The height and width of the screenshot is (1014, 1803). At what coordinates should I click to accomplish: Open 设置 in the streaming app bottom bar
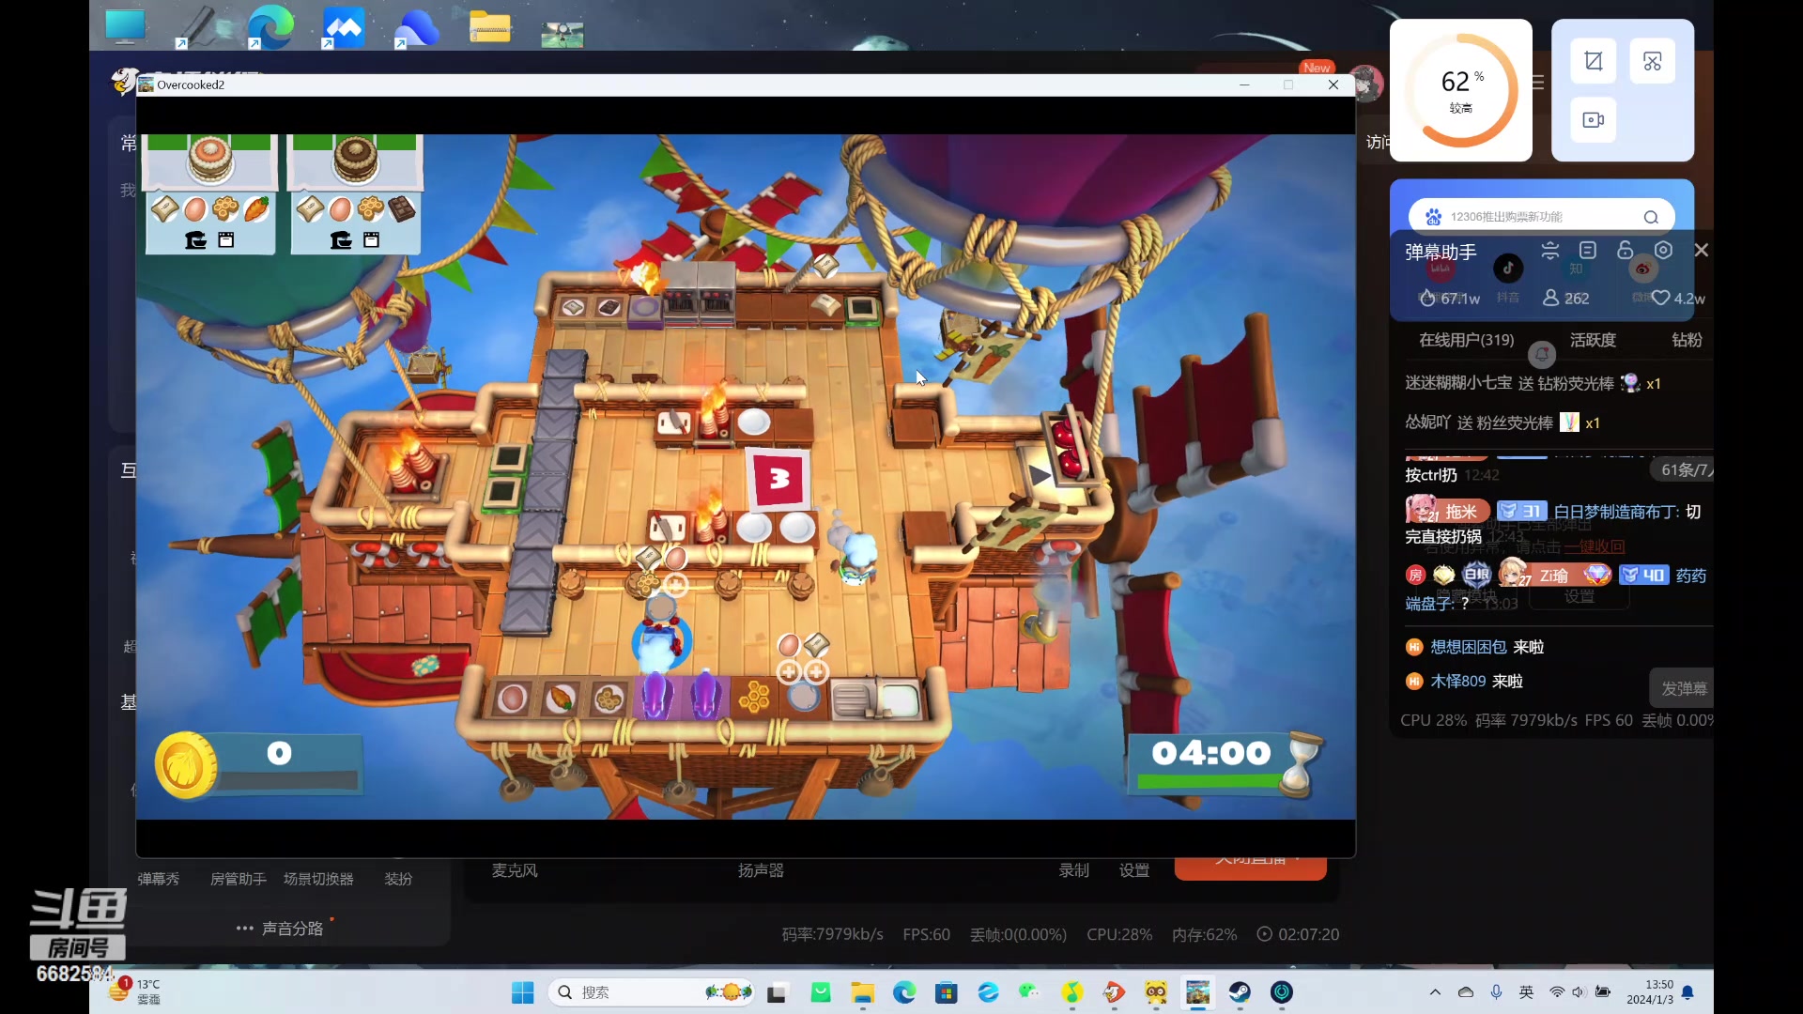1134,870
